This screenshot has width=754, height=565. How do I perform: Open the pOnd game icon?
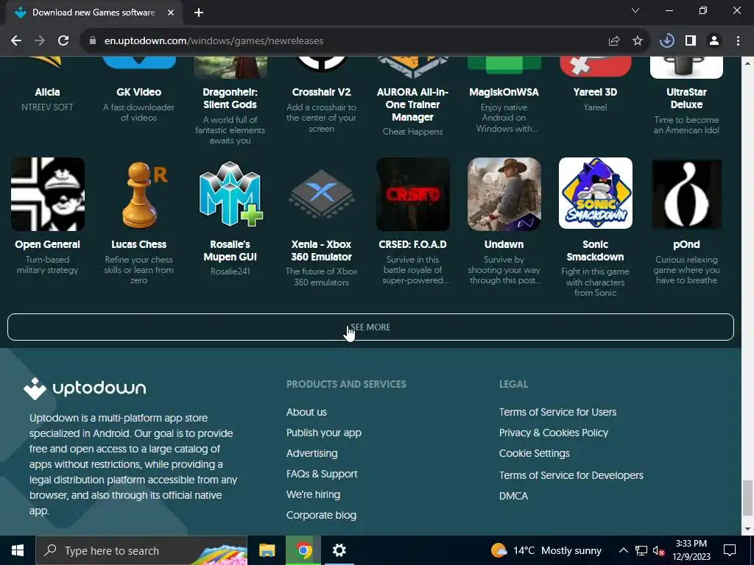687,193
